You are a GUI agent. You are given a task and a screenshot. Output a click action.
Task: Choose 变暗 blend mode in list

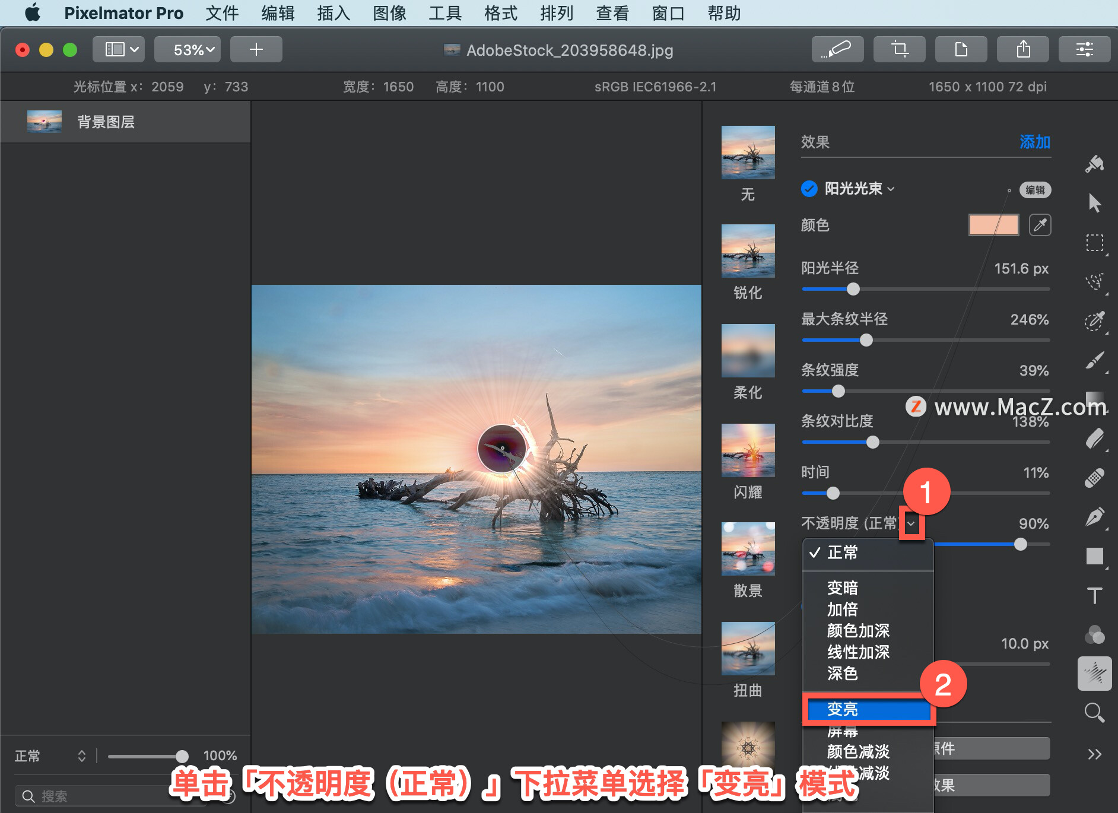pos(868,587)
